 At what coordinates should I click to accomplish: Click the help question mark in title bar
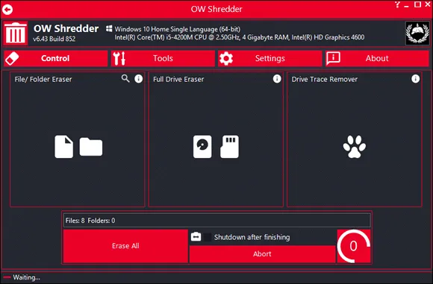click(x=397, y=4)
